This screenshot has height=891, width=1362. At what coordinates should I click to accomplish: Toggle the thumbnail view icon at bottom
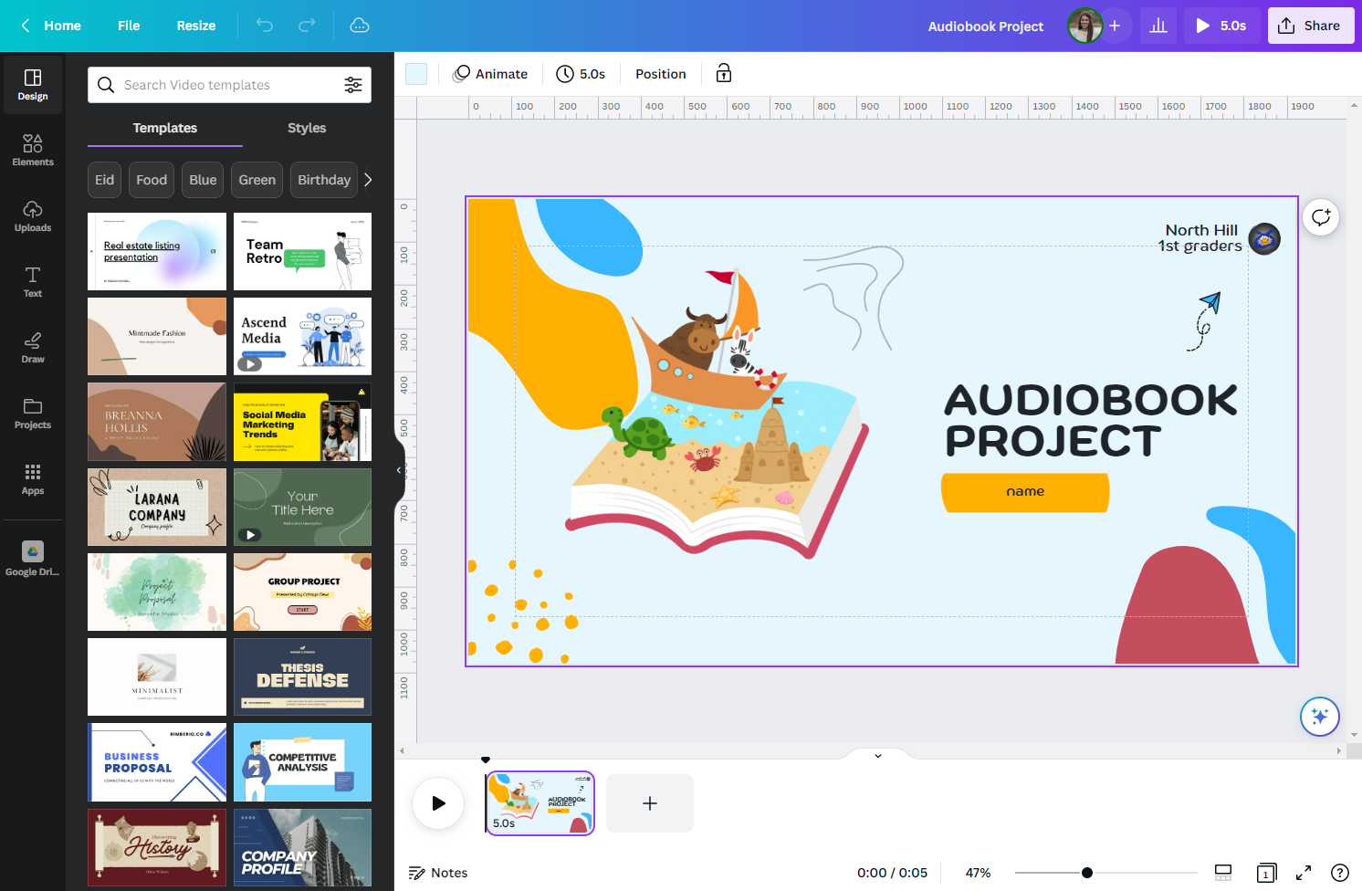click(x=1223, y=873)
